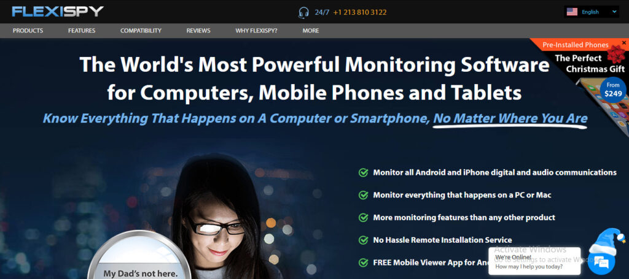This screenshot has width=629, height=279.
Task: Open the COMPATIBILITY menu
Action: [141, 31]
